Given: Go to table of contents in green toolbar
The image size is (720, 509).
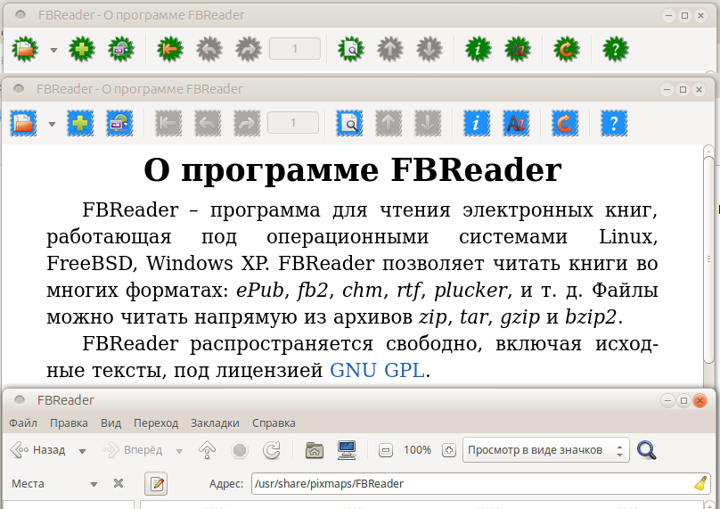Looking at the screenshot, I should coord(170,49).
